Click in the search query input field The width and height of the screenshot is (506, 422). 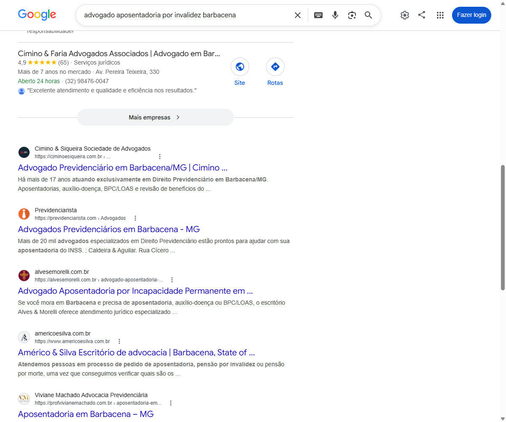(186, 15)
